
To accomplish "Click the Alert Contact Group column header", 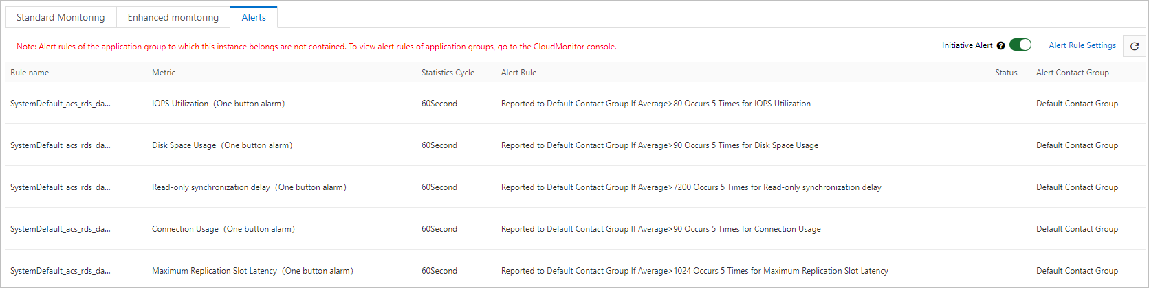I will click(x=1072, y=73).
